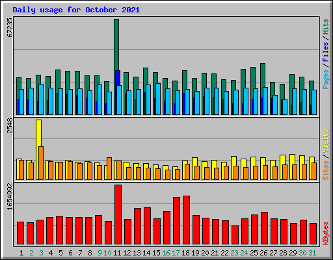The width and height of the screenshot is (333, 260).
Task: Click the 'Pages' legend label
Action: (x=325, y=79)
